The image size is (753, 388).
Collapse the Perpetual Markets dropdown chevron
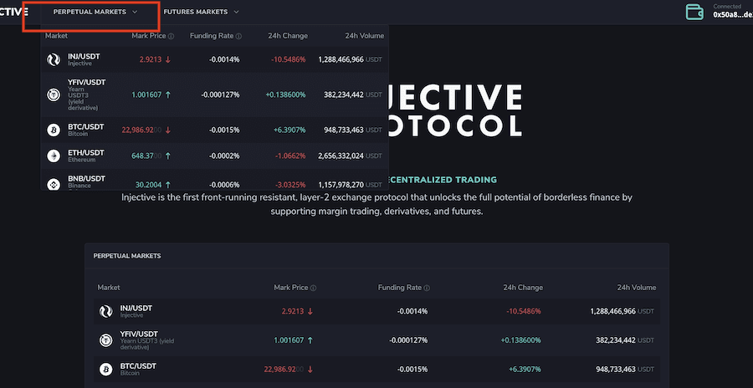click(135, 13)
